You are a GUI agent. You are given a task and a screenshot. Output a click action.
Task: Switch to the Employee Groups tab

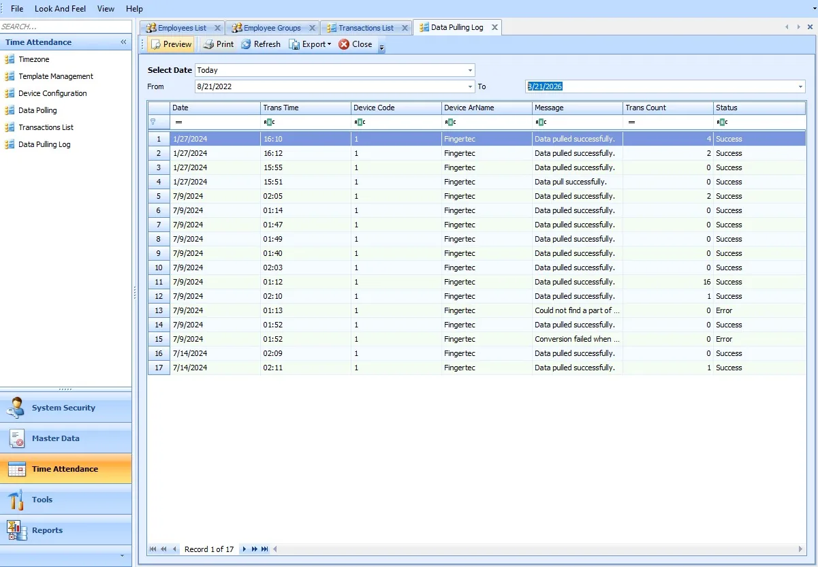tap(272, 28)
